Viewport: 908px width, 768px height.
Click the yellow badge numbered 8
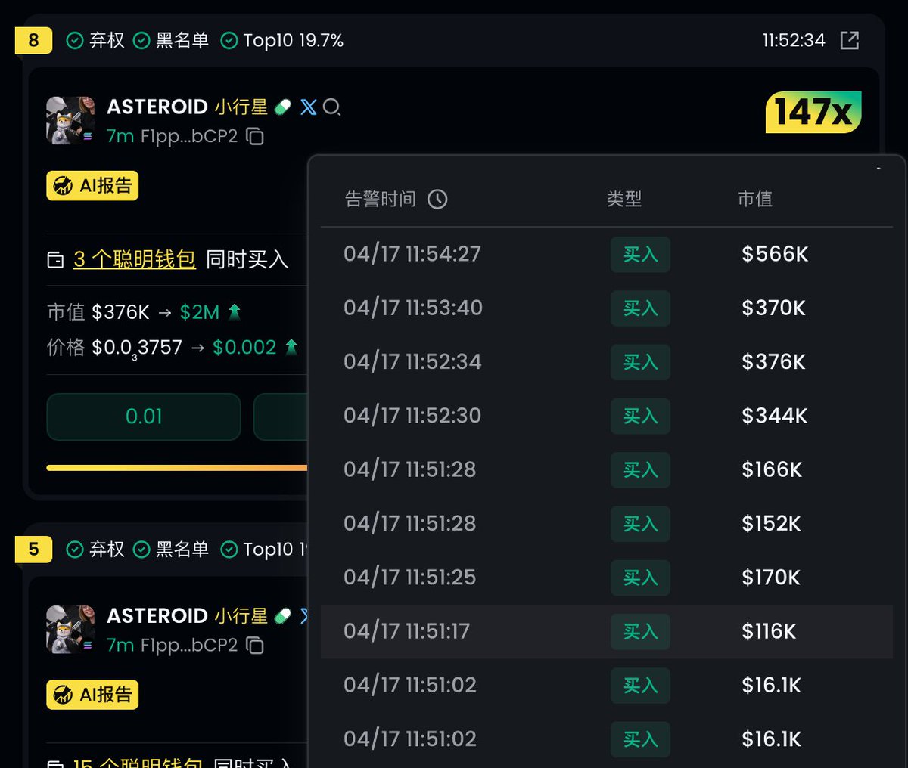pyautogui.click(x=33, y=40)
